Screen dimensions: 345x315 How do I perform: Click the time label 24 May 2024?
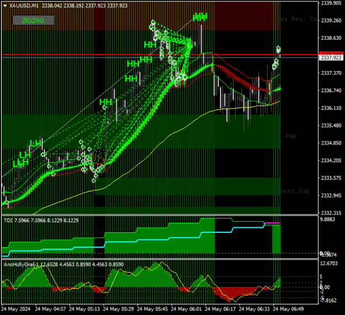[16, 309]
